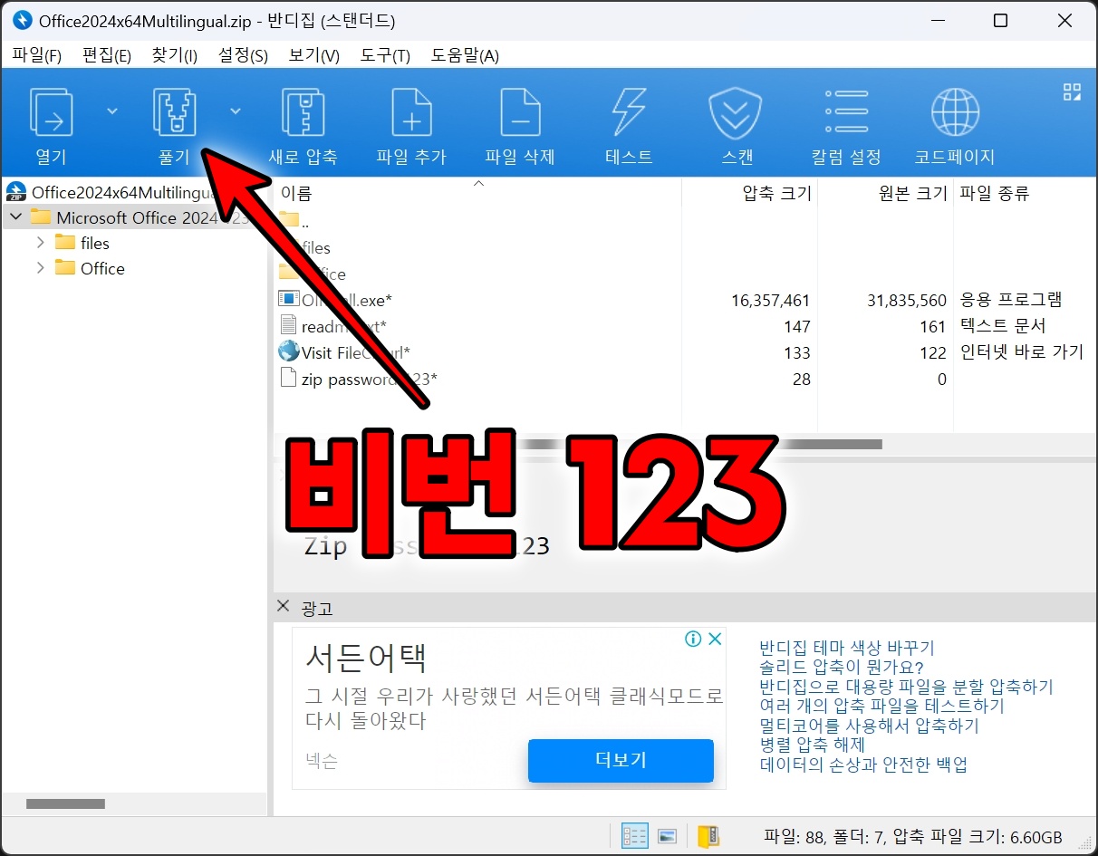1098x856 pixels.
Task: Click the 서든어택 ad title
Action: point(366,658)
